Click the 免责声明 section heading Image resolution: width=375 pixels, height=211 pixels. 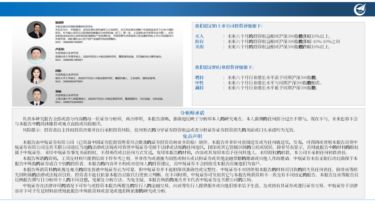coord(192,136)
